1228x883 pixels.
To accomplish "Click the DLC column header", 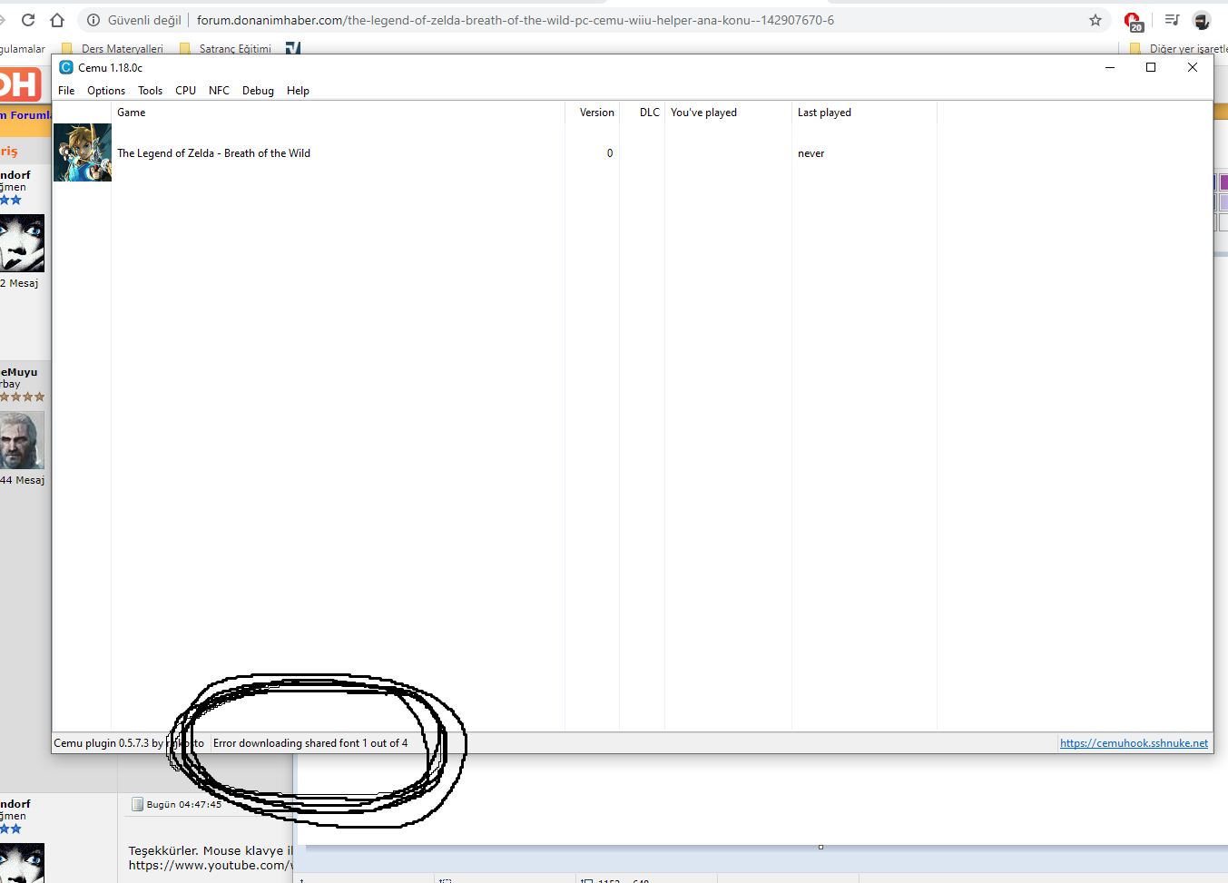I will 643,113.
